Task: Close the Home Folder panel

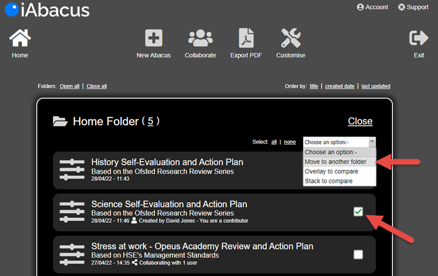Action: click(x=360, y=122)
